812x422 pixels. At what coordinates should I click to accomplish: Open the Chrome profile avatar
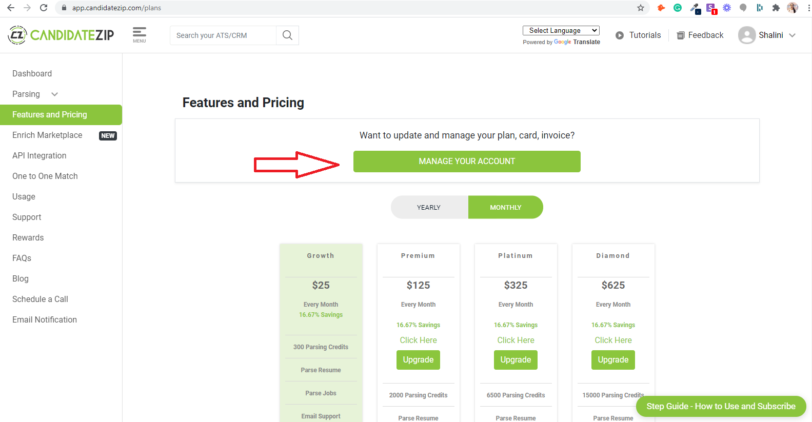pos(793,8)
